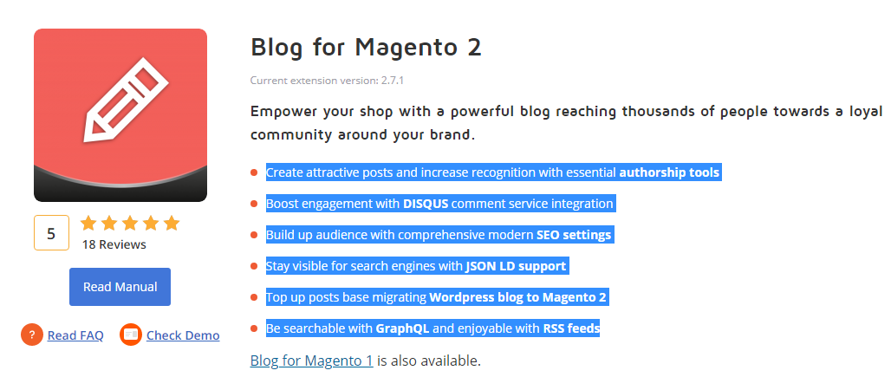Click the orange Check Demo icon
The image size is (891, 377).
click(131, 335)
